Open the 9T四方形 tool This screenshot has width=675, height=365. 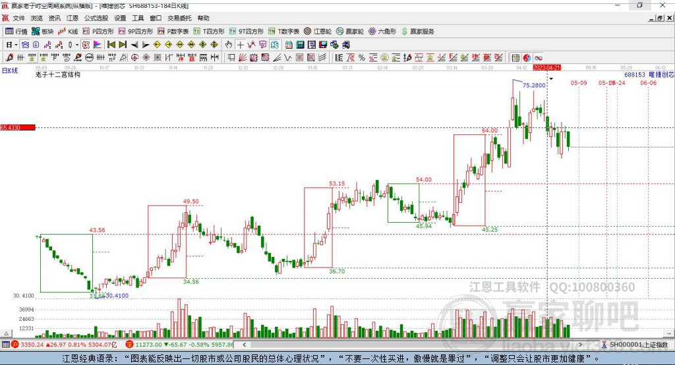pyautogui.click(x=247, y=32)
